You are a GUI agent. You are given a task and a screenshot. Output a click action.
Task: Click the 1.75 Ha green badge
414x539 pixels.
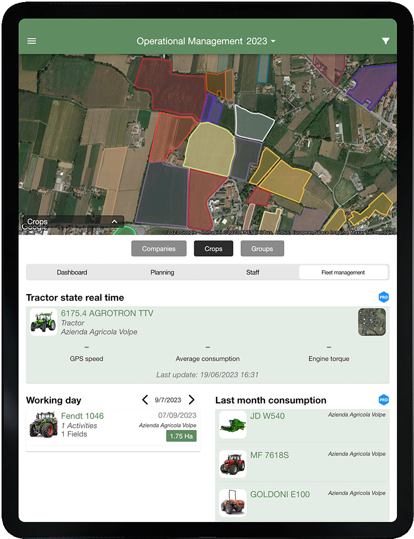(x=181, y=436)
